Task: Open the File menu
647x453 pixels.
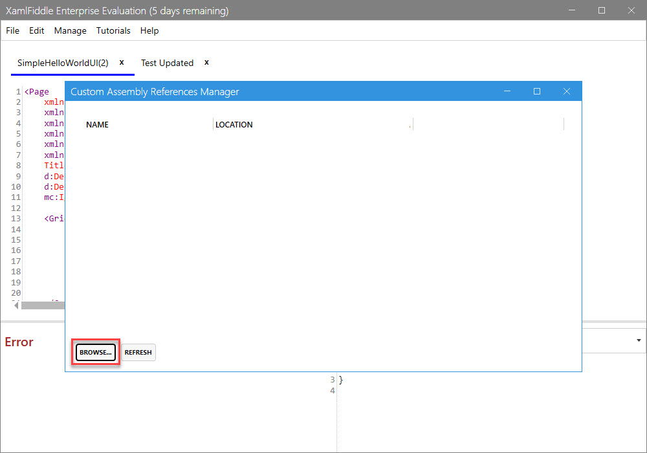Action: click(x=12, y=30)
